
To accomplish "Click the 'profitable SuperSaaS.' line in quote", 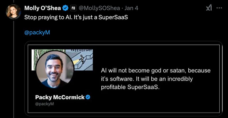I will (x=130, y=87).
